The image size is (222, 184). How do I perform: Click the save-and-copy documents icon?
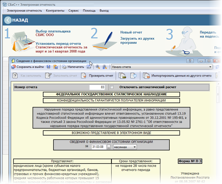(x=55, y=67)
